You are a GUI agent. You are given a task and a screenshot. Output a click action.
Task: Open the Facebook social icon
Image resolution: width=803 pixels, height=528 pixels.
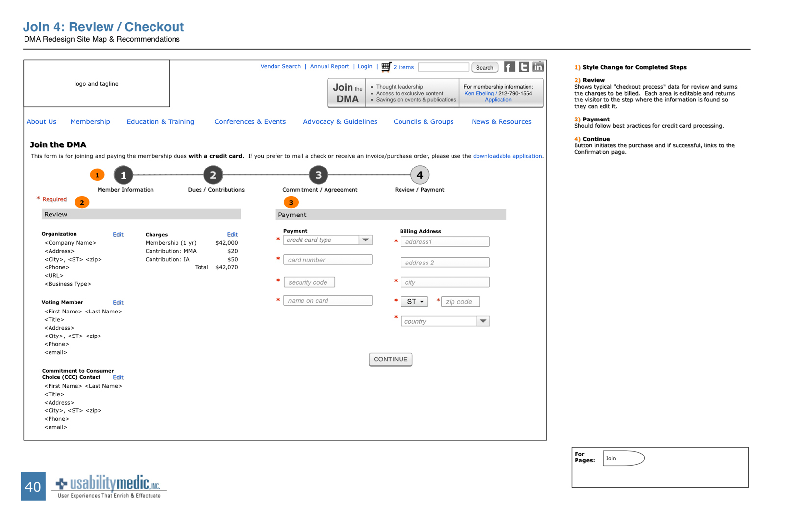510,67
